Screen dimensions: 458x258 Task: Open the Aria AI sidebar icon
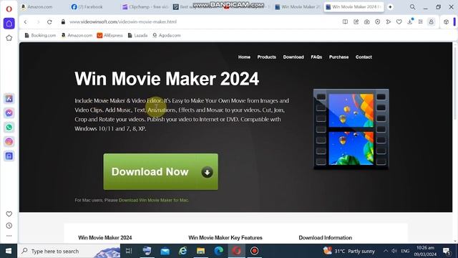(9, 99)
